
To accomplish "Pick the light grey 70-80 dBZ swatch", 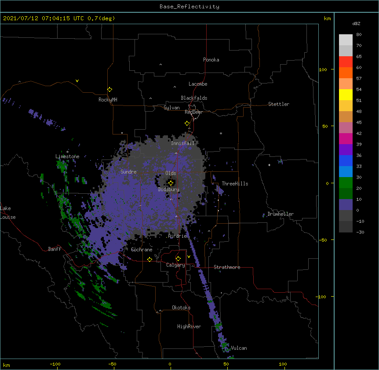I will pos(346,40).
